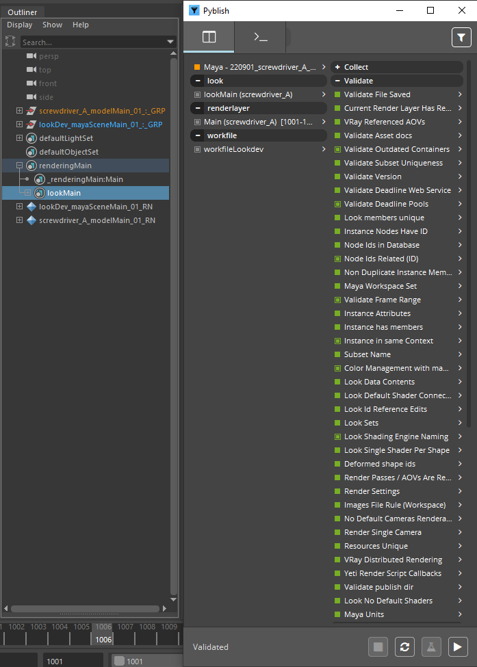This screenshot has width=477, height=667.
Task: Collapse the Validate section
Action: click(x=337, y=81)
